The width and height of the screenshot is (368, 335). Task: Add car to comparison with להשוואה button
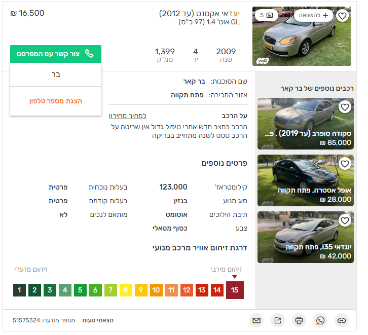tap(313, 15)
